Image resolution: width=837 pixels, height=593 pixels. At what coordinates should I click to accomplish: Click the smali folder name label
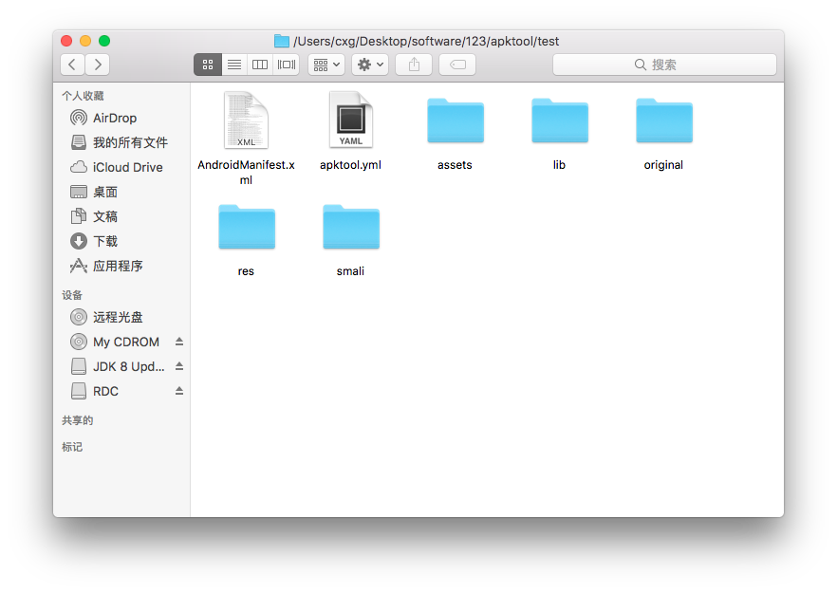coord(351,271)
